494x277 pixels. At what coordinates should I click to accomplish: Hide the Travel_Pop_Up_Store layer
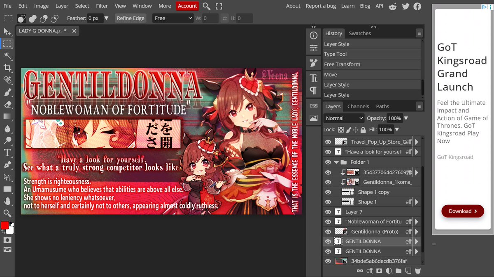[x=328, y=142]
